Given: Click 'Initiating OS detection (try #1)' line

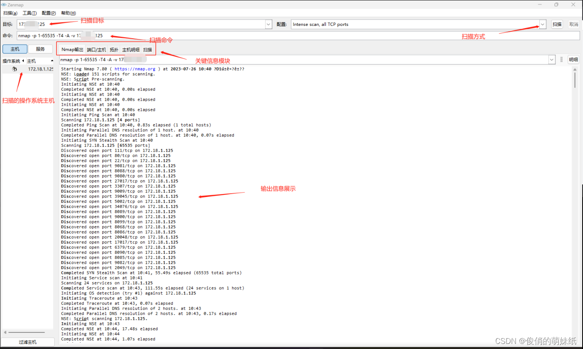Looking at the screenshot, I should pyautogui.click(x=129, y=293).
